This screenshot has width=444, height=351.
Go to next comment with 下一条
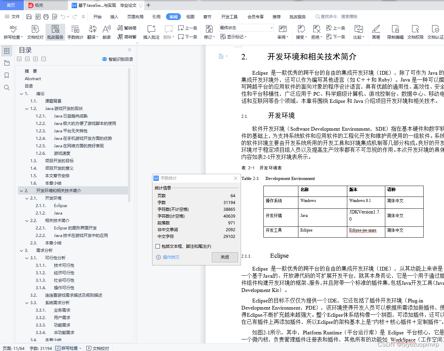[x=188, y=37]
